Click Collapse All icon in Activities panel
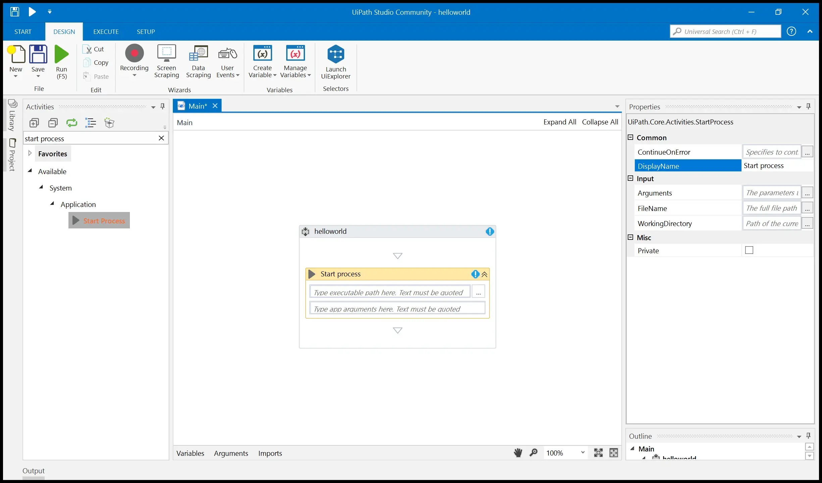The width and height of the screenshot is (822, 483). [x=53, y=123]
